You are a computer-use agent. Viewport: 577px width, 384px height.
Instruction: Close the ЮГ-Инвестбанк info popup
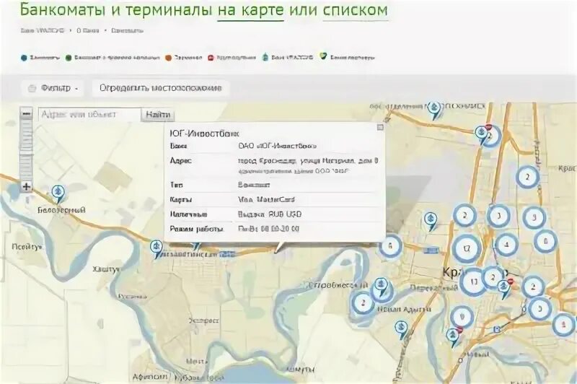click(x=380, y=127)
